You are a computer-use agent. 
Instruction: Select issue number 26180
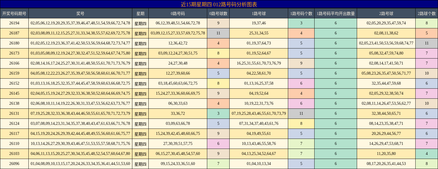pos(14,43)
